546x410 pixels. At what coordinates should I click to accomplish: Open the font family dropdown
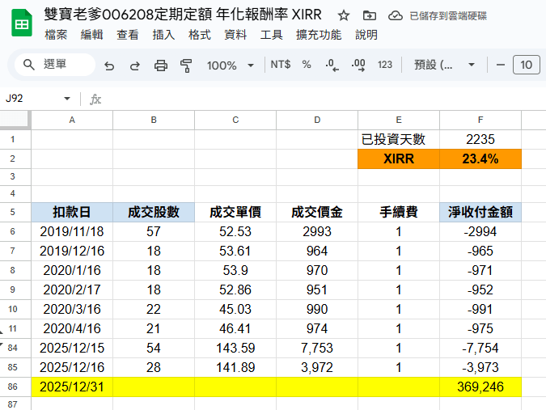coord(444,65)
